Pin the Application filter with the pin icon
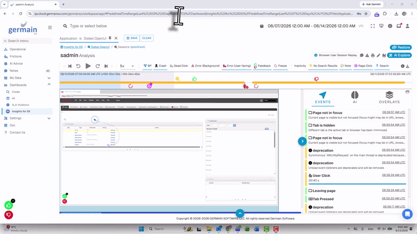Screen dimensions: 417x234 click(110, 38)
